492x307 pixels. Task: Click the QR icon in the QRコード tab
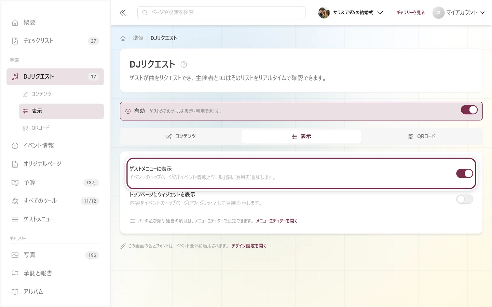coord(411,136)
